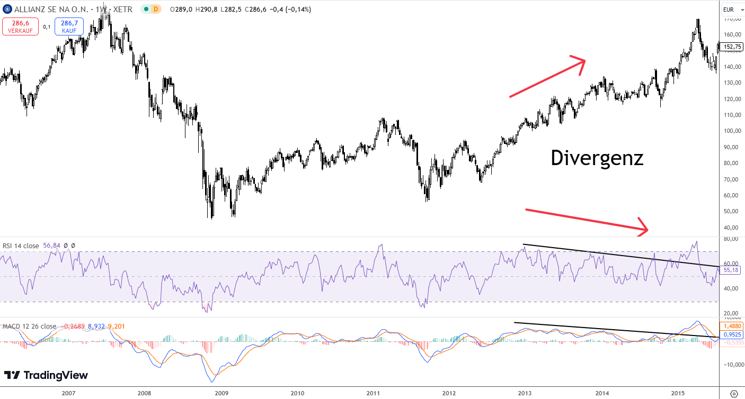Click the ALLIANZ SE NA O.N. symbol title

click(x=50, y=10)
